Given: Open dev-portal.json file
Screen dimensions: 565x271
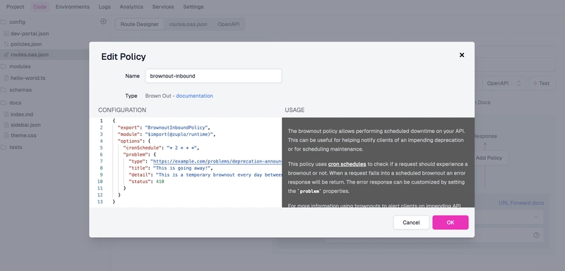Looking at the screenshot, I should [x=30, y=33].
